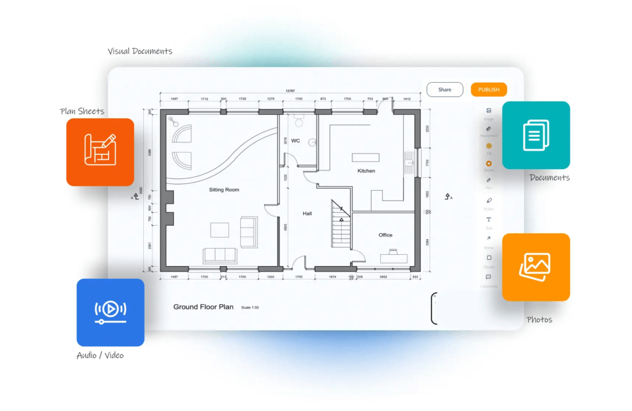
Task: Click the orange PUBLISH button
Action: pos(489,89)
